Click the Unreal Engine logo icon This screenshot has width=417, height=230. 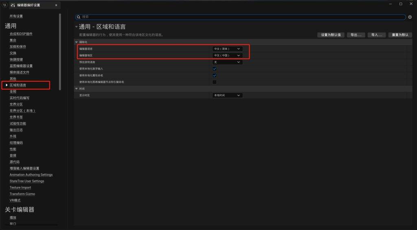[4, 5]
